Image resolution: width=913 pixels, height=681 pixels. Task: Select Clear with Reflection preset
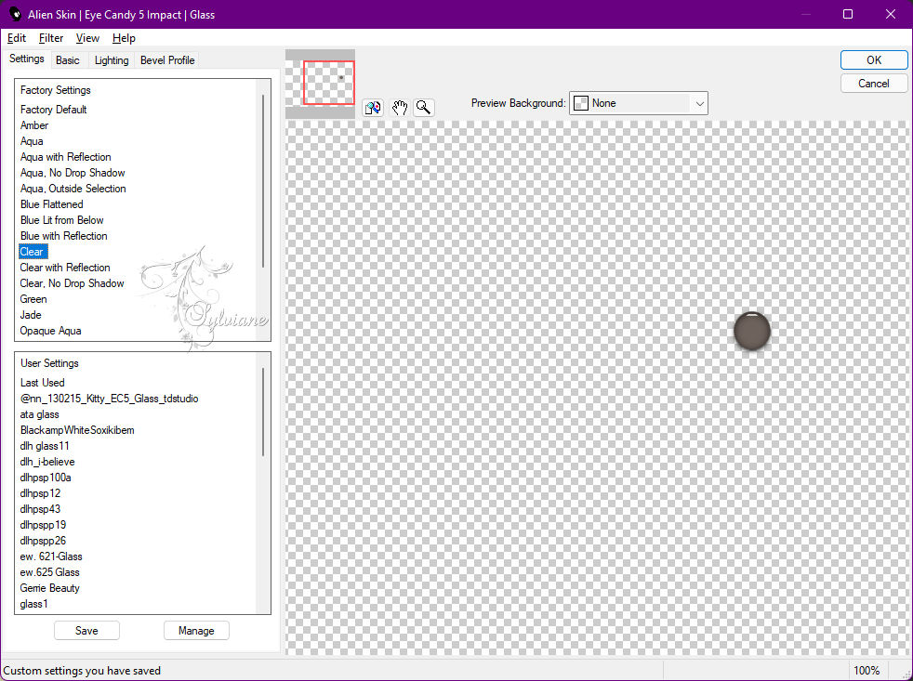click(65, 268)
